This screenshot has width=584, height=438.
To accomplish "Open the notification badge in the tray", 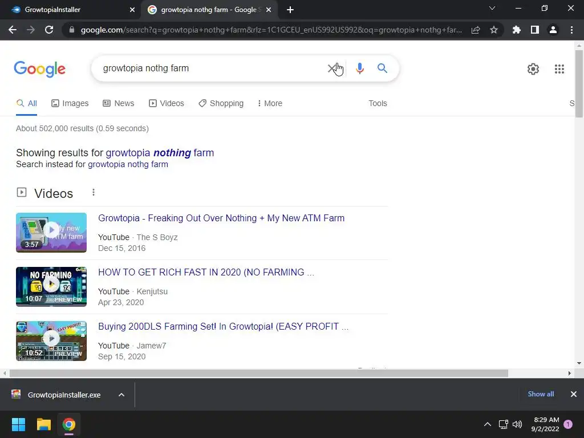I will tap(567, 424).
